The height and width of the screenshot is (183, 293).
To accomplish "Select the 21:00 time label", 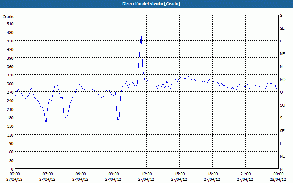I will (x=245, y=174).
